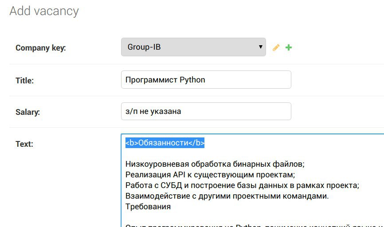384x227 pixels.
Task: Click the Add vacancy heading
Action: pos(44,11)
